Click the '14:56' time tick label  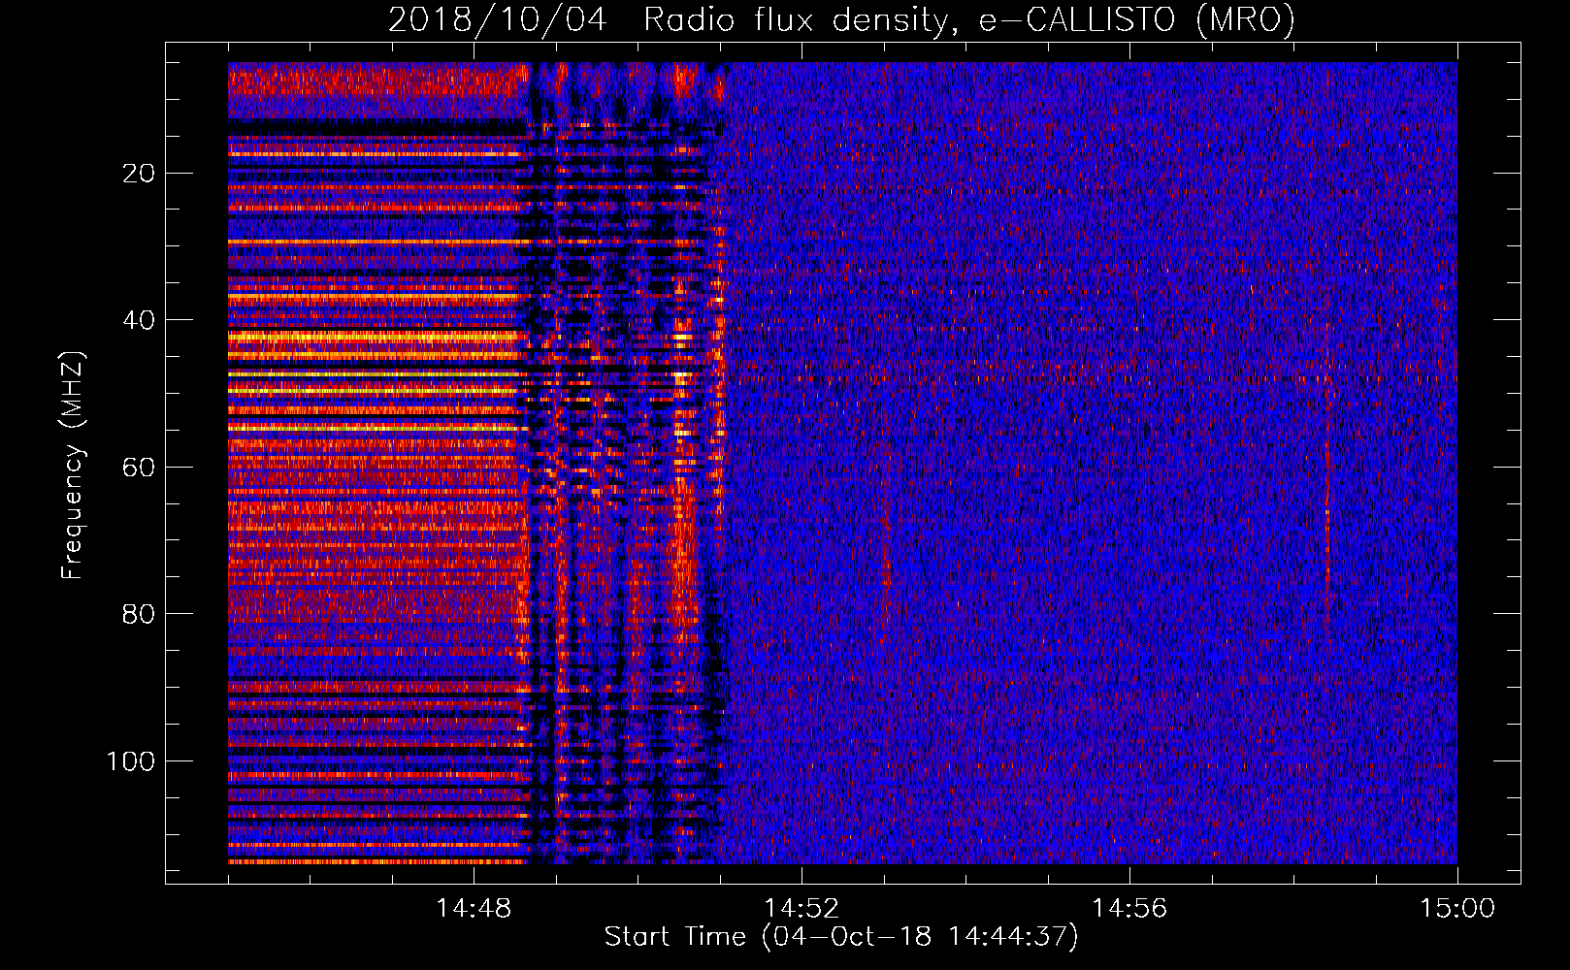1129,908
